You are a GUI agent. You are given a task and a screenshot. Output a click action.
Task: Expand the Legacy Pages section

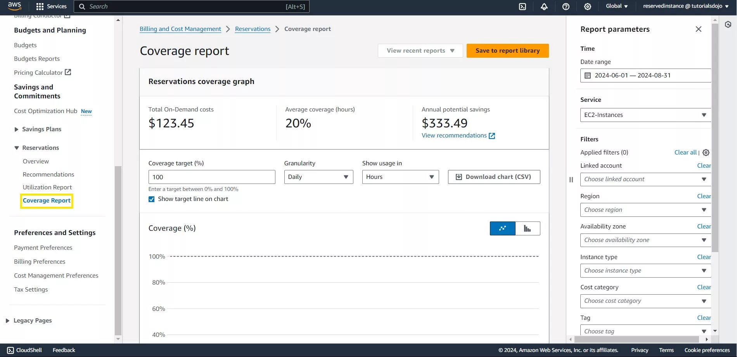point(7,321)
